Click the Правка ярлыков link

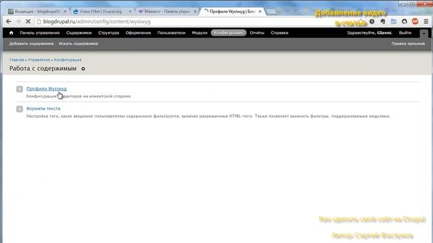coord(408,43)
